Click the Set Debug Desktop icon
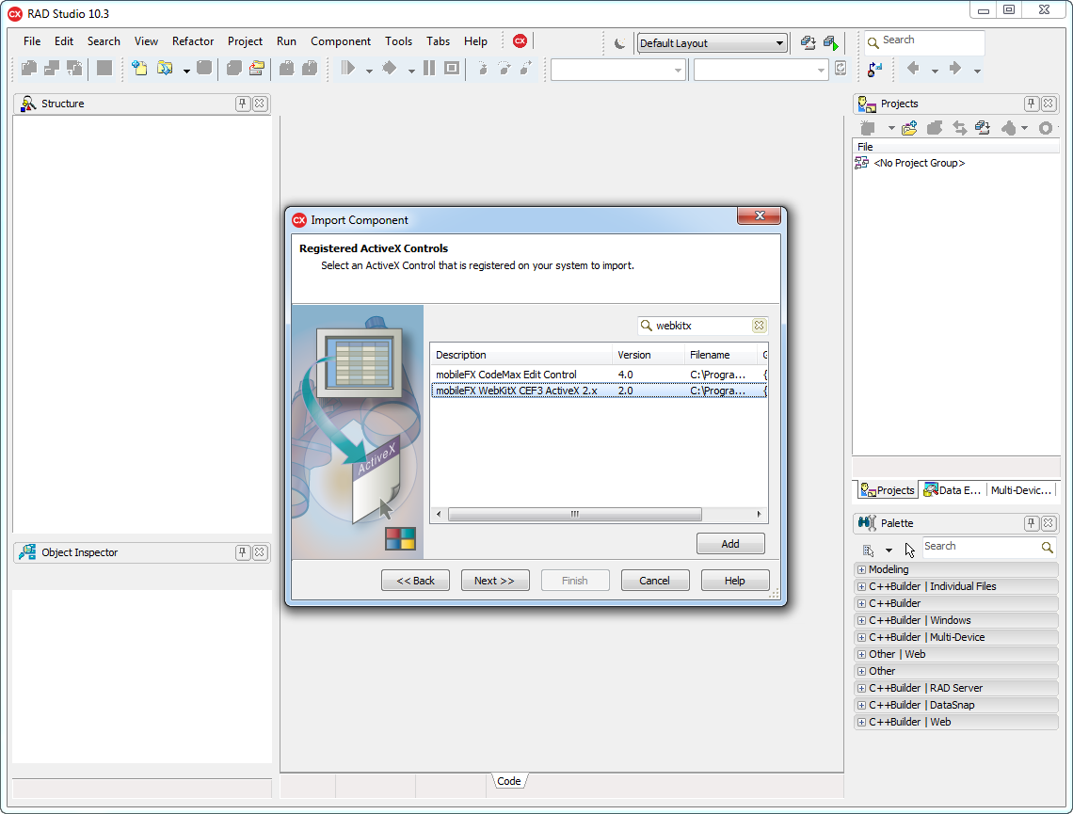1073x814 pixels. pos(831,43)
